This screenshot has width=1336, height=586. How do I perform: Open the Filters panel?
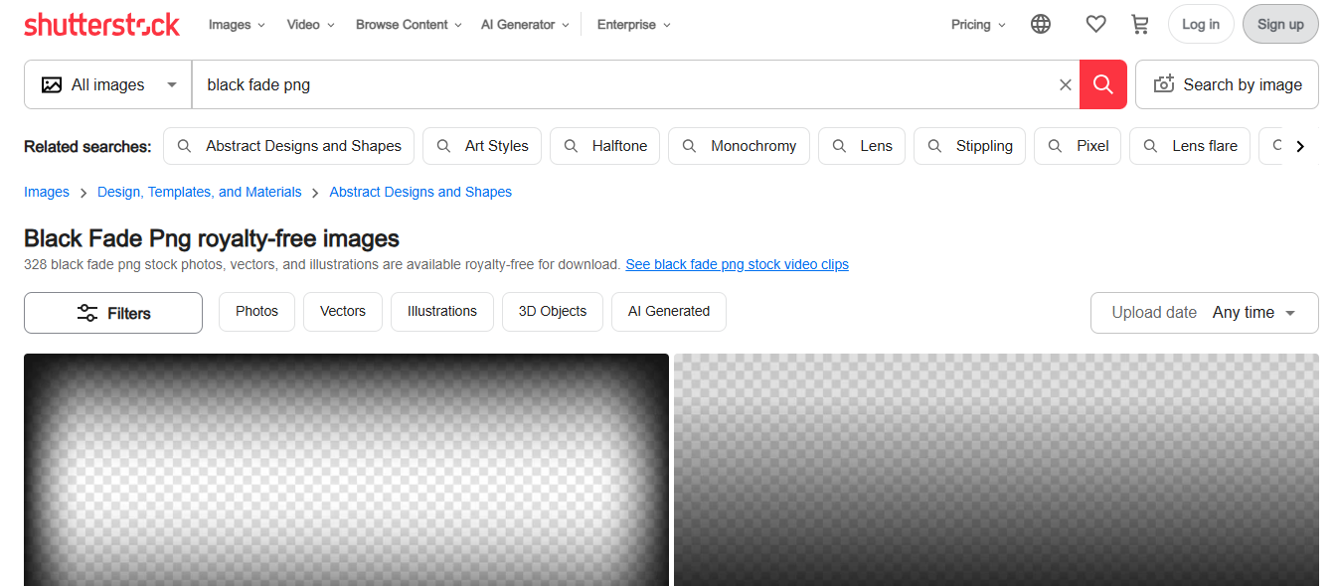pos(113,313)
